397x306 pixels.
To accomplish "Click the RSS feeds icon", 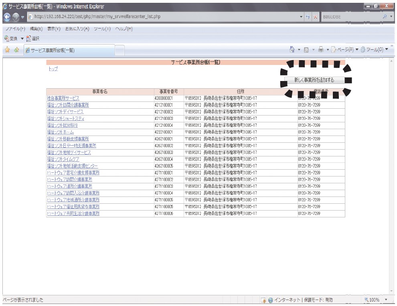I will pyautogui.click(x=306, y=50).
